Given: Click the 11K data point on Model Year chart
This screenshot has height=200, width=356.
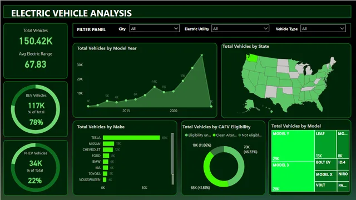Looking at the screenshot, I should click(x=164, y=92).
